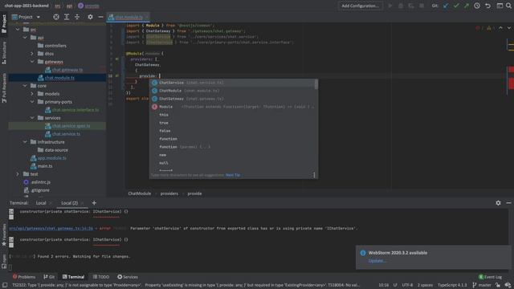The height and width of the screenshot is (289, 514).
Task: Click the errors count indicator in editor
Action: tap(479, 28)
